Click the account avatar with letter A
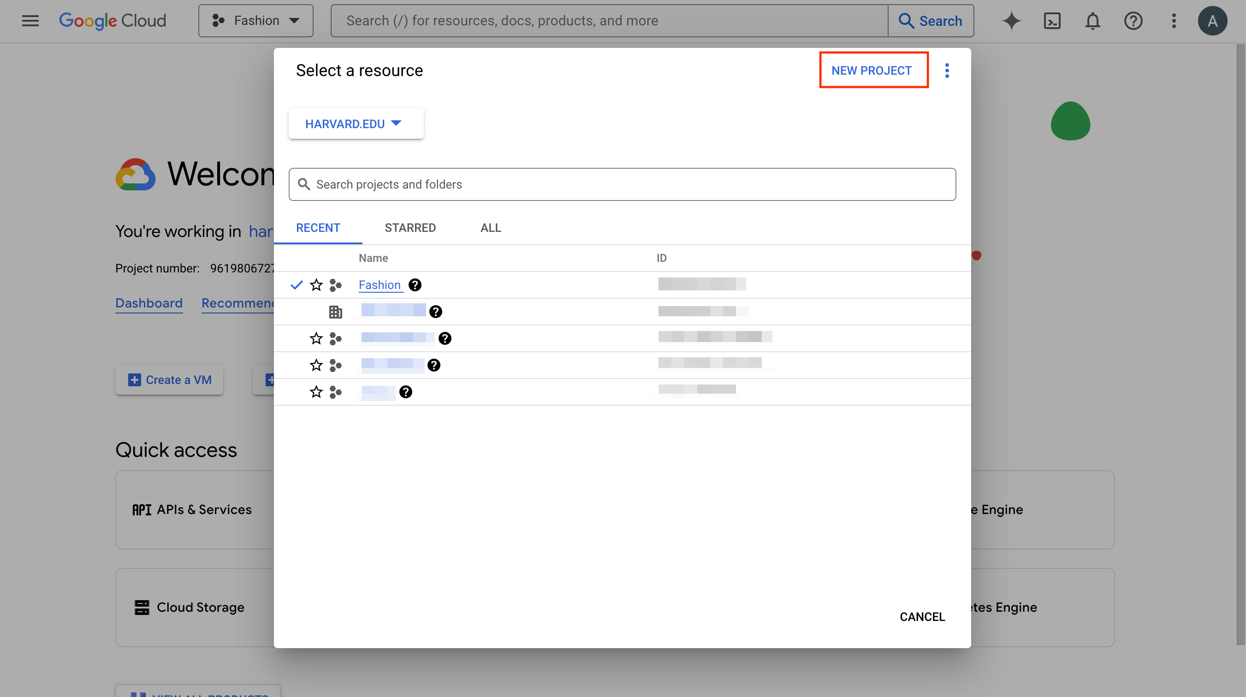 coord(1212,21)
